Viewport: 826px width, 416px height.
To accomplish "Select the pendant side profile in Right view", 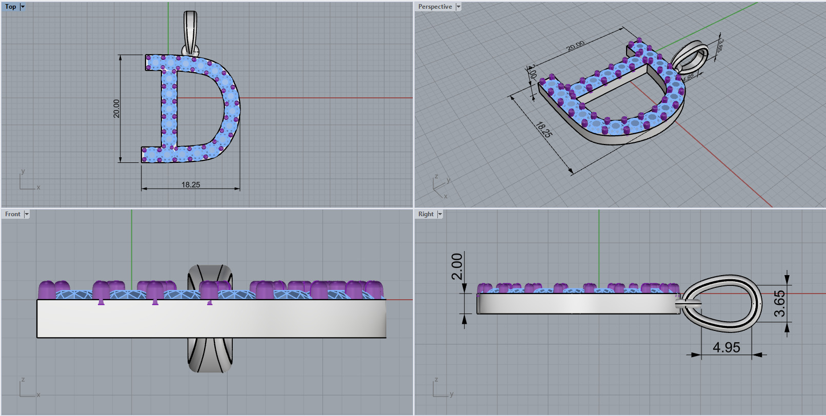I will click(578, 303).
